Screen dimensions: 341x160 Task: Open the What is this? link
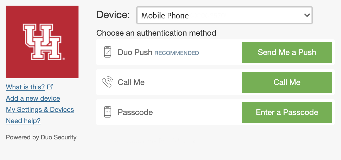(x=25, y=87)
